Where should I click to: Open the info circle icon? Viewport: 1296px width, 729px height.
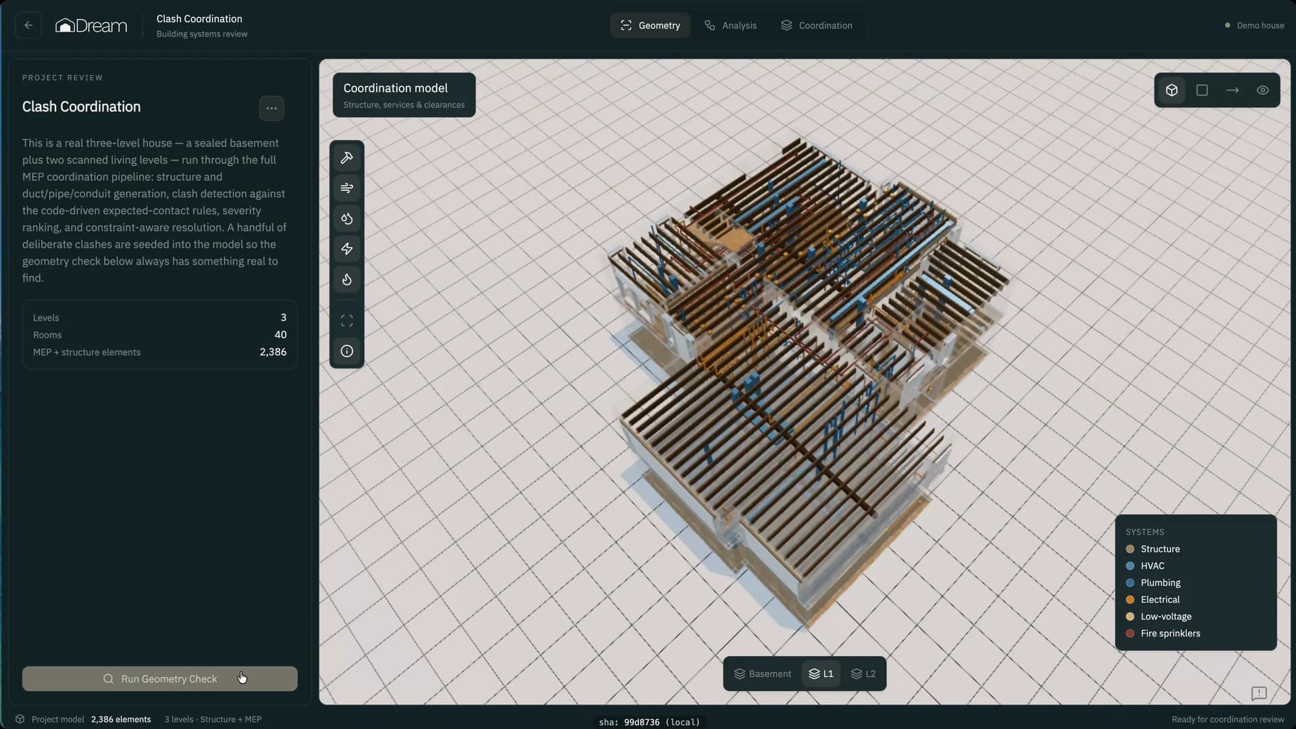(347, 351)
